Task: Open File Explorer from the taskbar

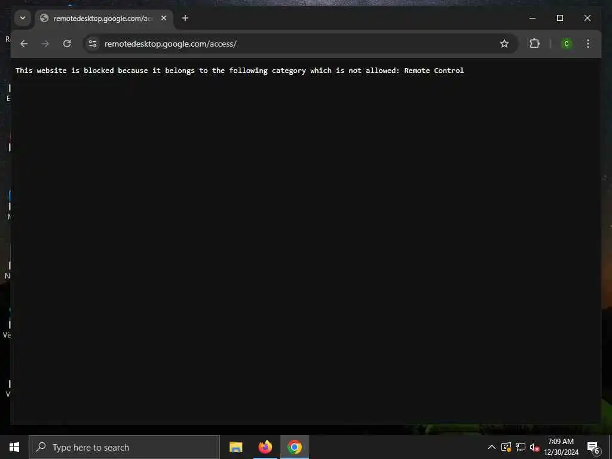Action: 235,447
